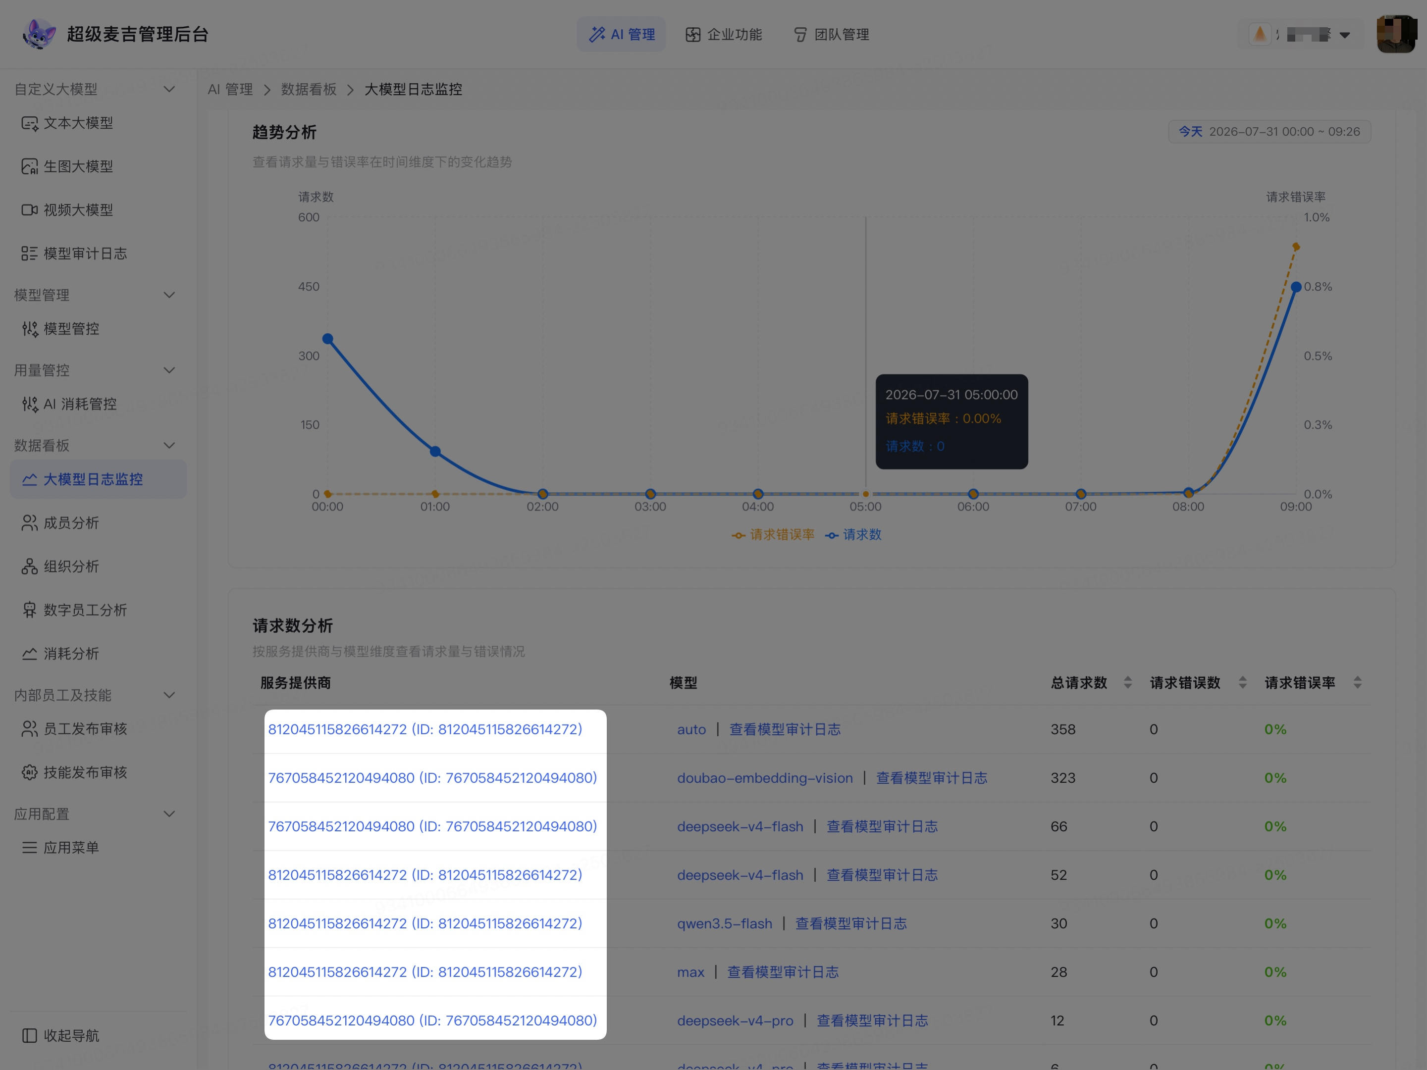Click the 组织分析 hierarchy icon
The image size is (1427, 1070).
[30, 566]
